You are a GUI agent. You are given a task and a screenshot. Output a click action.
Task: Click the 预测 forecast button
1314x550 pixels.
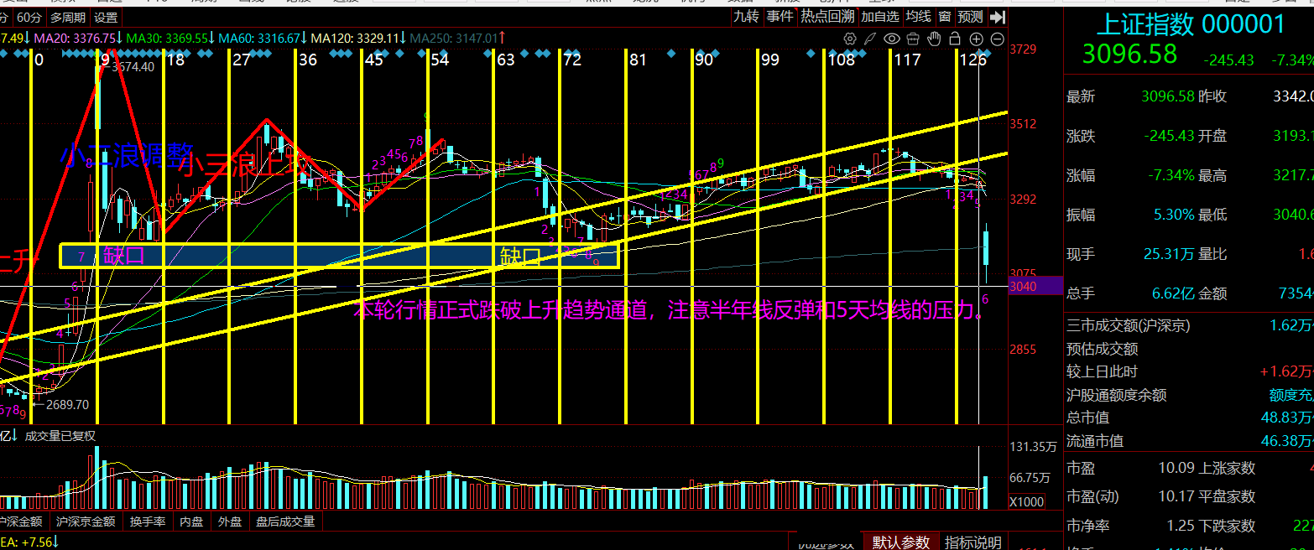[970, 17]
